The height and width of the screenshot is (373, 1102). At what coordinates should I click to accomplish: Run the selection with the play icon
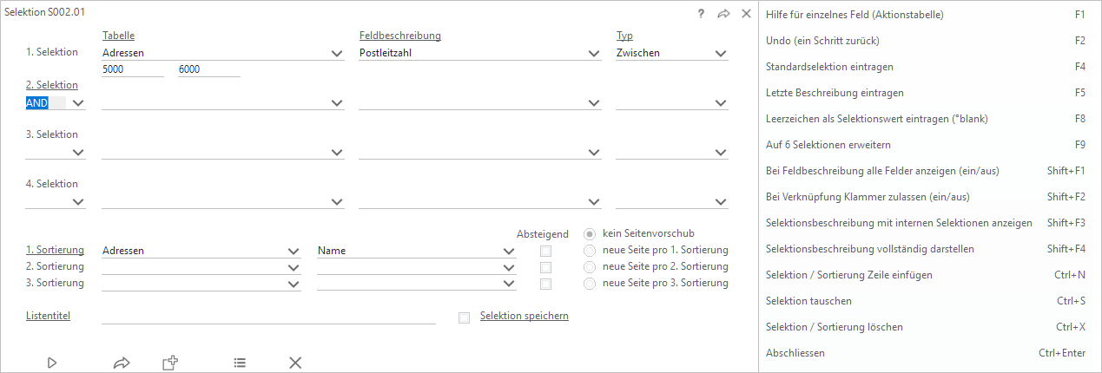point(52,363)
